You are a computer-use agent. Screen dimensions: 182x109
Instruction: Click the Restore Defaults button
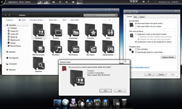tap(168, 57)
